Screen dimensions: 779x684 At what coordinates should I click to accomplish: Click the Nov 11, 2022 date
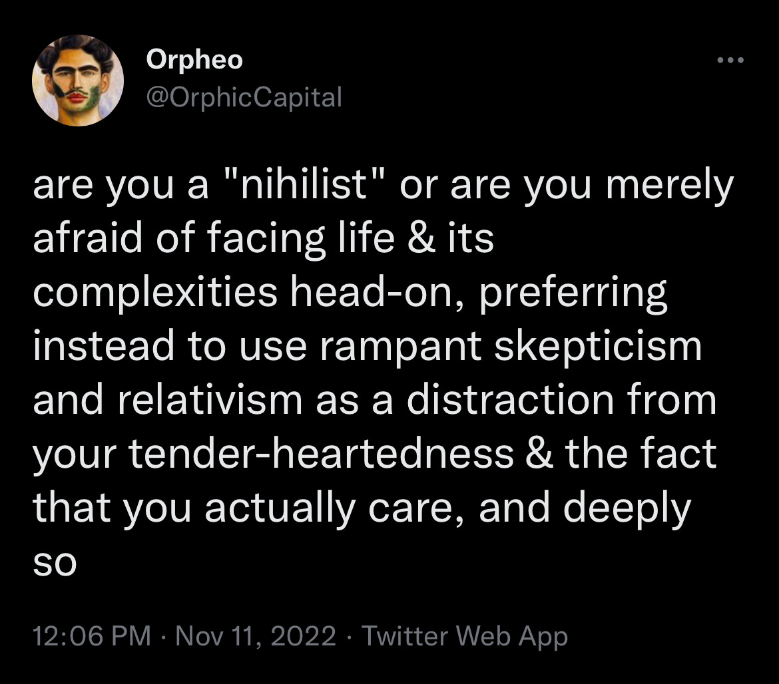(x=256, y=636)
